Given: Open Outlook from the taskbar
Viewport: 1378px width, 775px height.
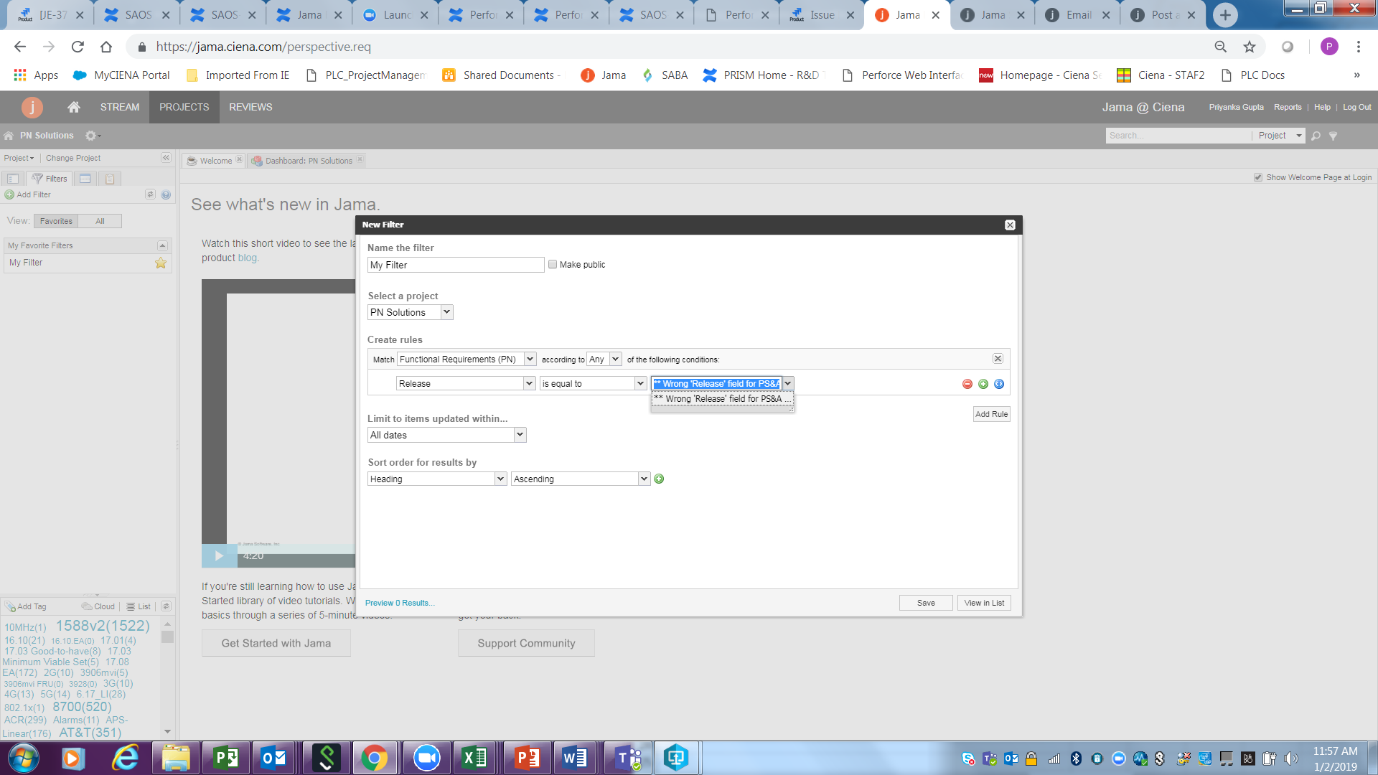Looking at the screenshot, I should pyautogui.click(x=273, y=758).
